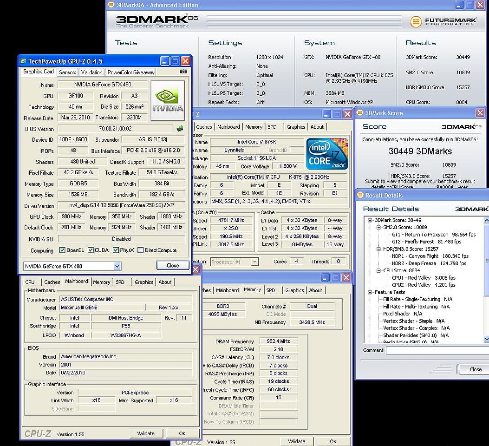Open the PowerColor Giveaway tab
This screenshot has width=489, height=446.
130,72
